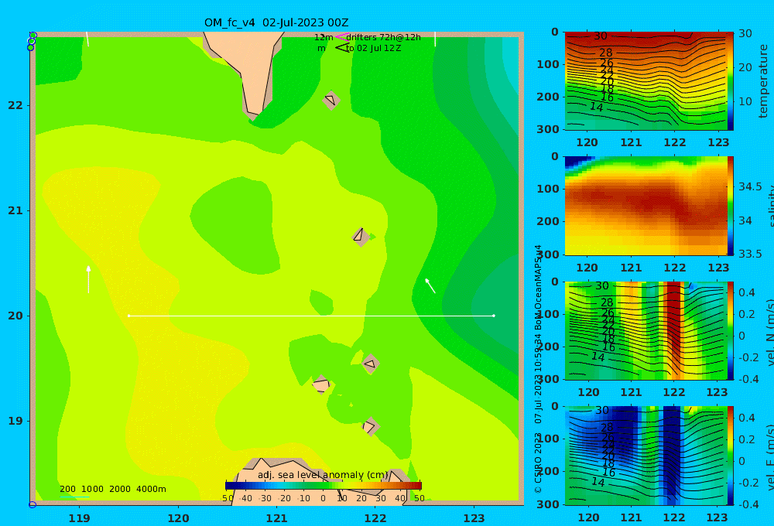This screenshot has height=526, width=774.
Task: Click the red end of the sea level anomaly colorbar
Action: [416, 486]
